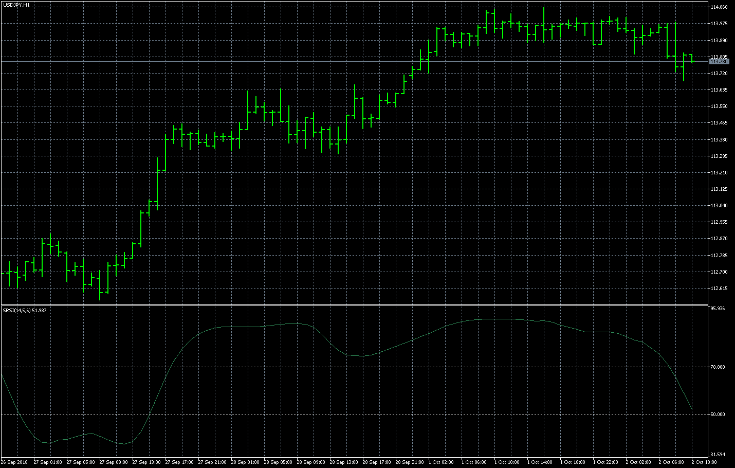735x468 pixels.
Task: Click the 112.700 price scale label
Action: [x=719, y=272]
